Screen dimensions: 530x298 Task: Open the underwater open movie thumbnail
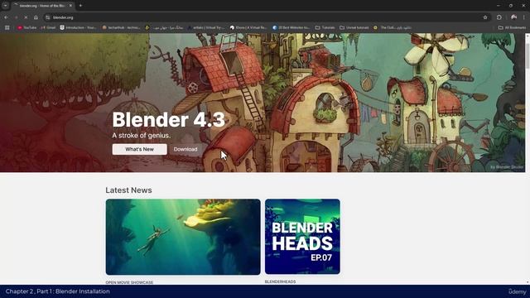pyautogui.click(x=183, y=237)
